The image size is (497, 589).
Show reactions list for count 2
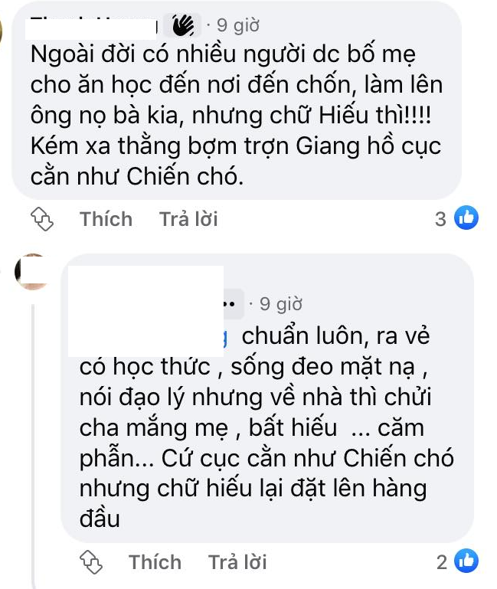point(441,562)
